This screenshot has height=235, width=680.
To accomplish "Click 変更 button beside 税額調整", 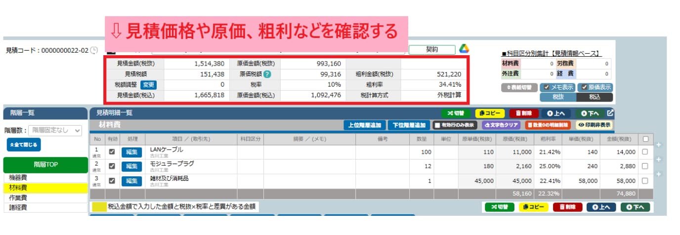I will point(148,84).
